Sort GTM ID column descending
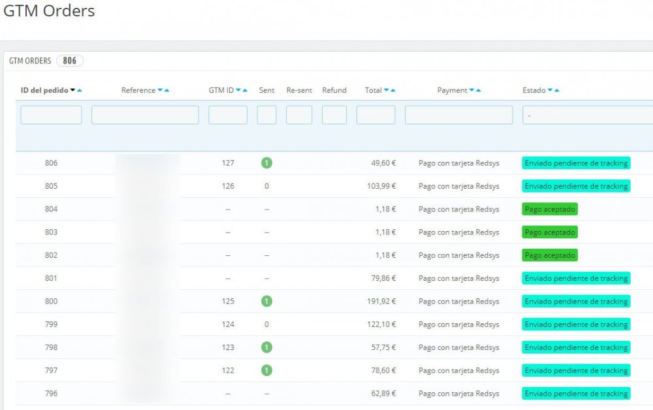The height and width of the screenshot is (410, 653). [238, 91]
